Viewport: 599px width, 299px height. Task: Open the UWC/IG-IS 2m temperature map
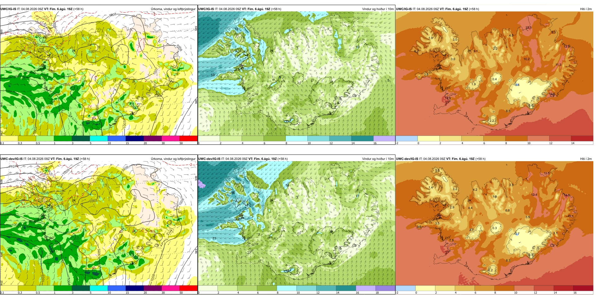494,75
